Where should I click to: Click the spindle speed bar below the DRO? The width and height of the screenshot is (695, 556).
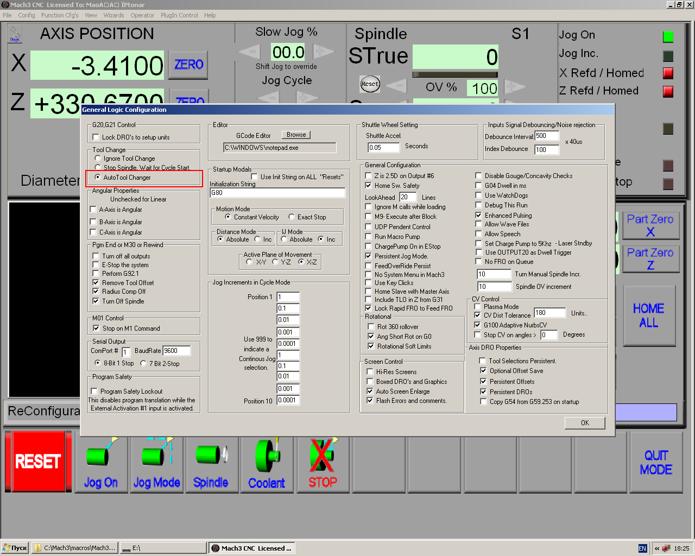(455, 74)
